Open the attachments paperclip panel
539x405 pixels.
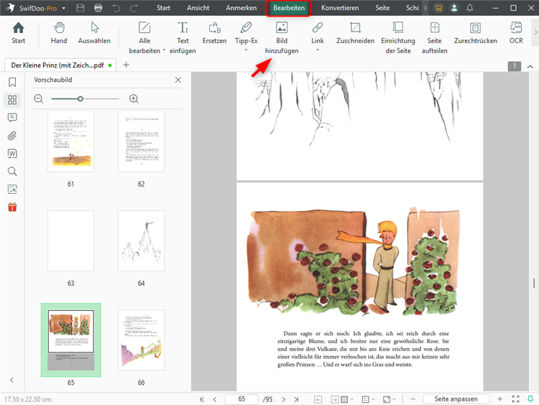point(12,136)
